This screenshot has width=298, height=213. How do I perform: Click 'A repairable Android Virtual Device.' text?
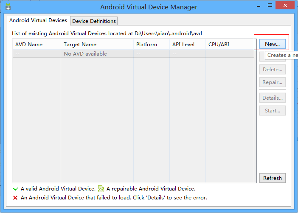coord(151,189)
